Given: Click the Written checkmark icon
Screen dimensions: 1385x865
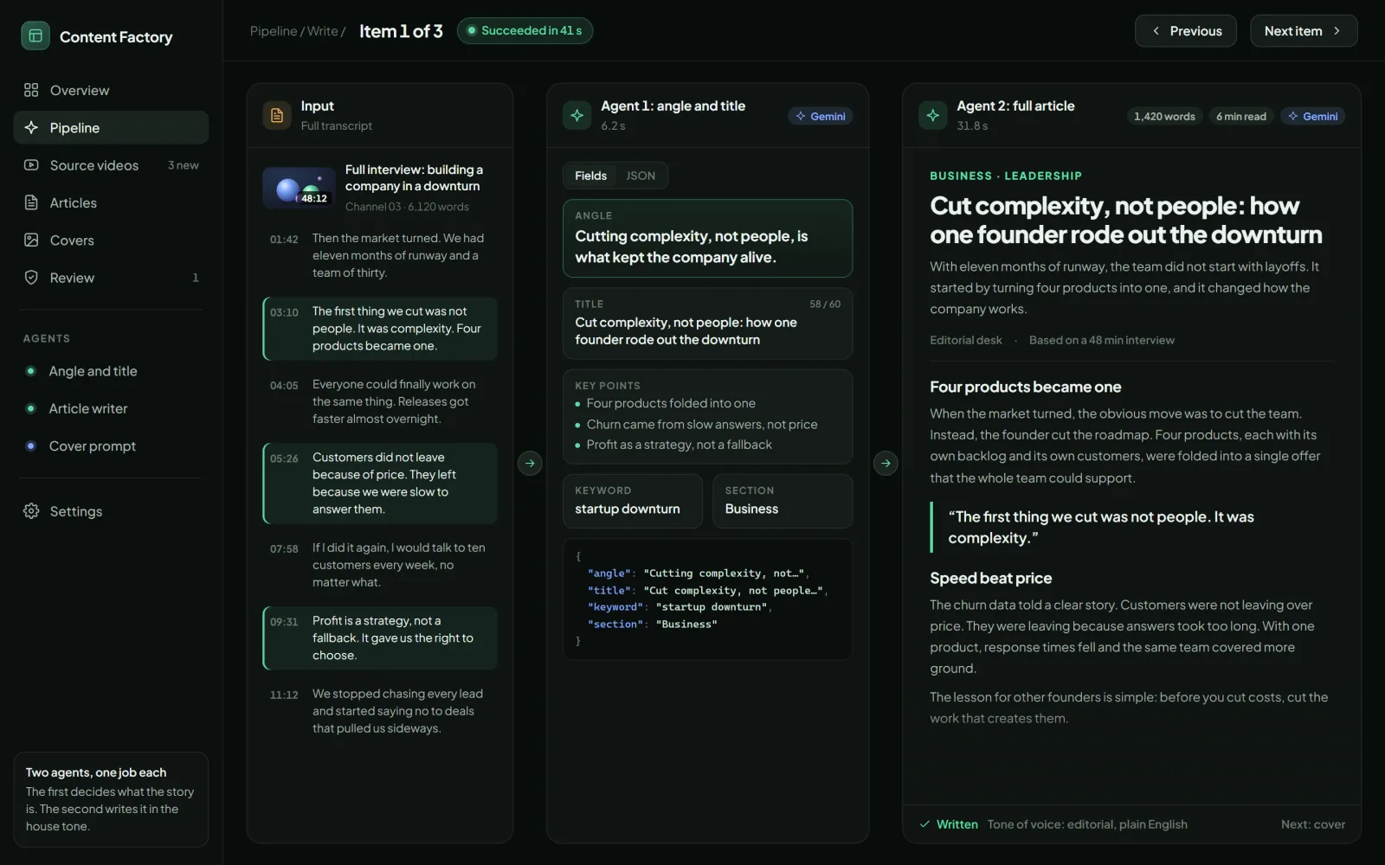Looking at the screenshot, I should click(x=924, y=824).
